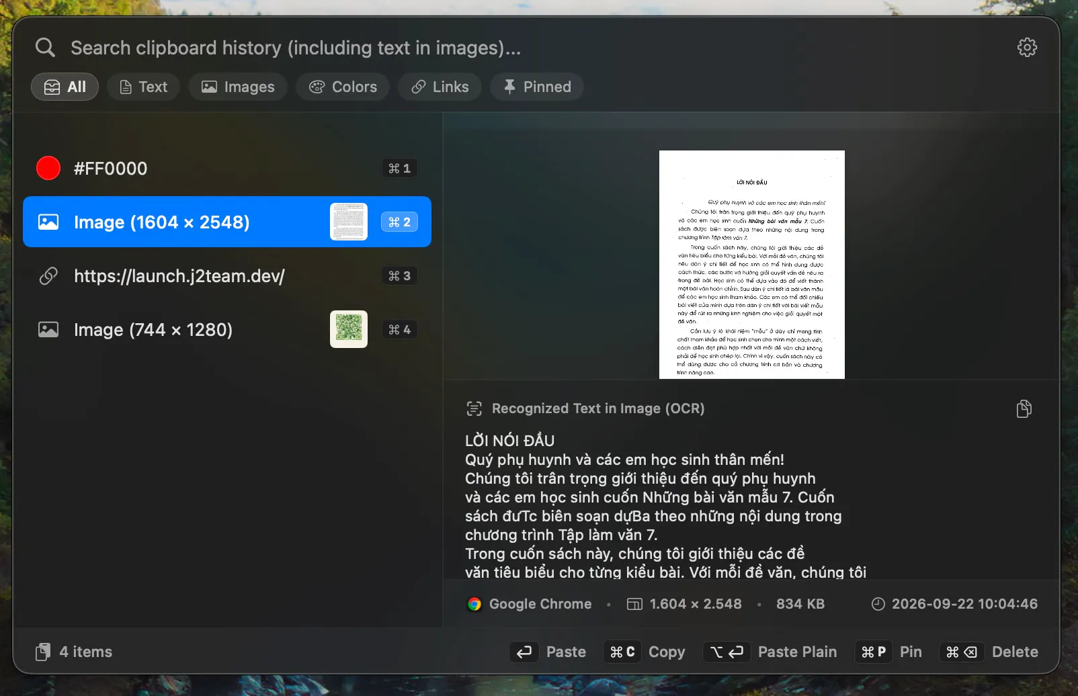This screenshot has width=1078, height=696.
Task: Select the All filter tab
Action: [65, 87]
